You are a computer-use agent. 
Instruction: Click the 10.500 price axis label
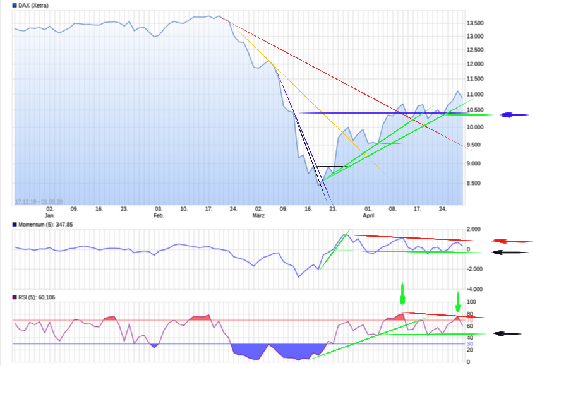(x=475, y=110)
